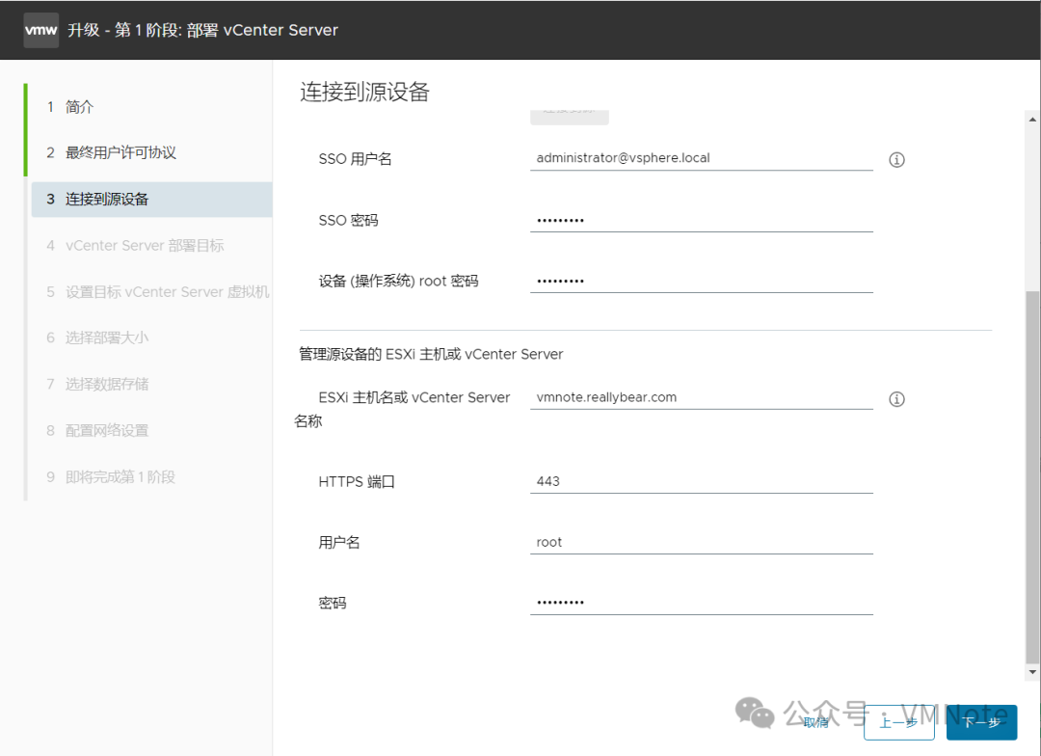The height and width of the screenshot is (756, 1041).
Task: Select step 3 连接到源设备
Action: pos(151,200)
